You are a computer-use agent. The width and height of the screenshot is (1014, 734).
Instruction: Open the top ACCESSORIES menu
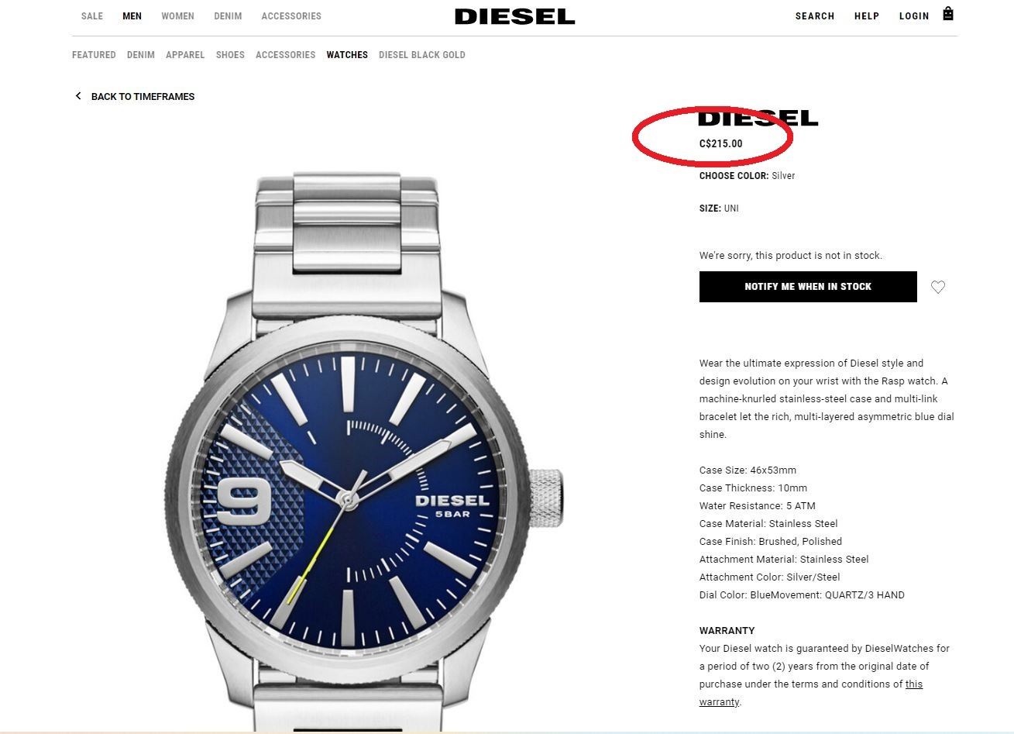pyautogui.click(x=291, y=16)
